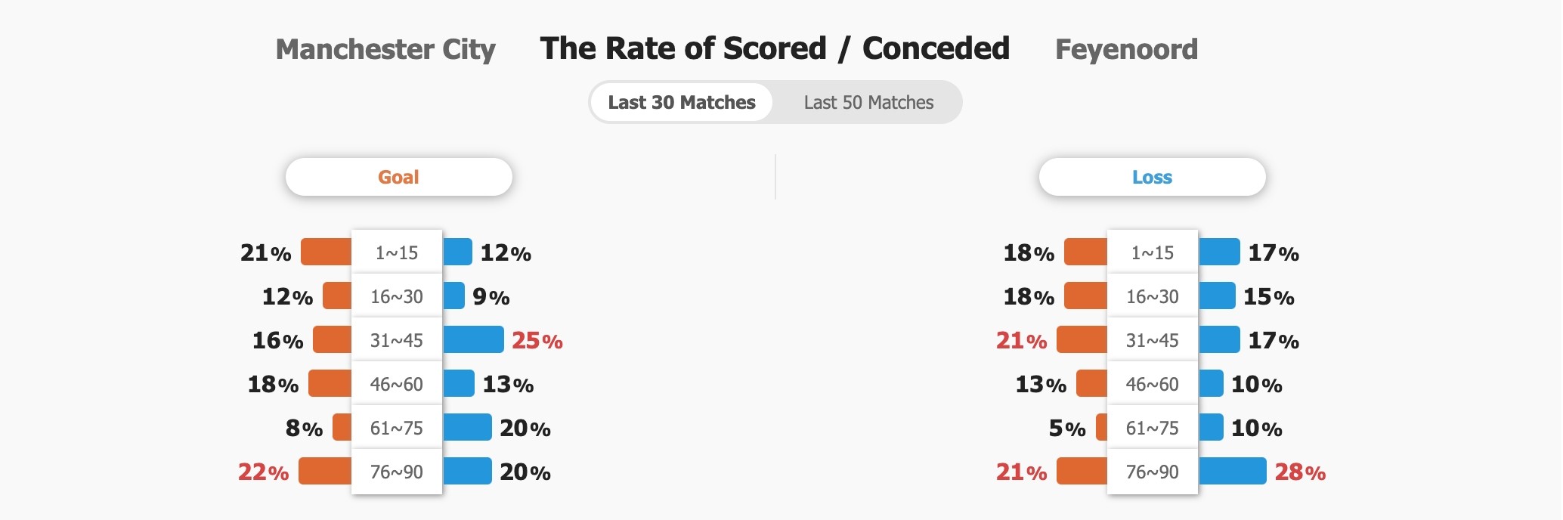1563x520 pixels.
Task: Click the orange 22% bar in Goal chart
Action: point(325,471)
